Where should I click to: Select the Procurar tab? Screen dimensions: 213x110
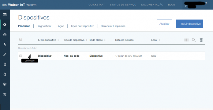pyautogui.click(x=24, y=26)
